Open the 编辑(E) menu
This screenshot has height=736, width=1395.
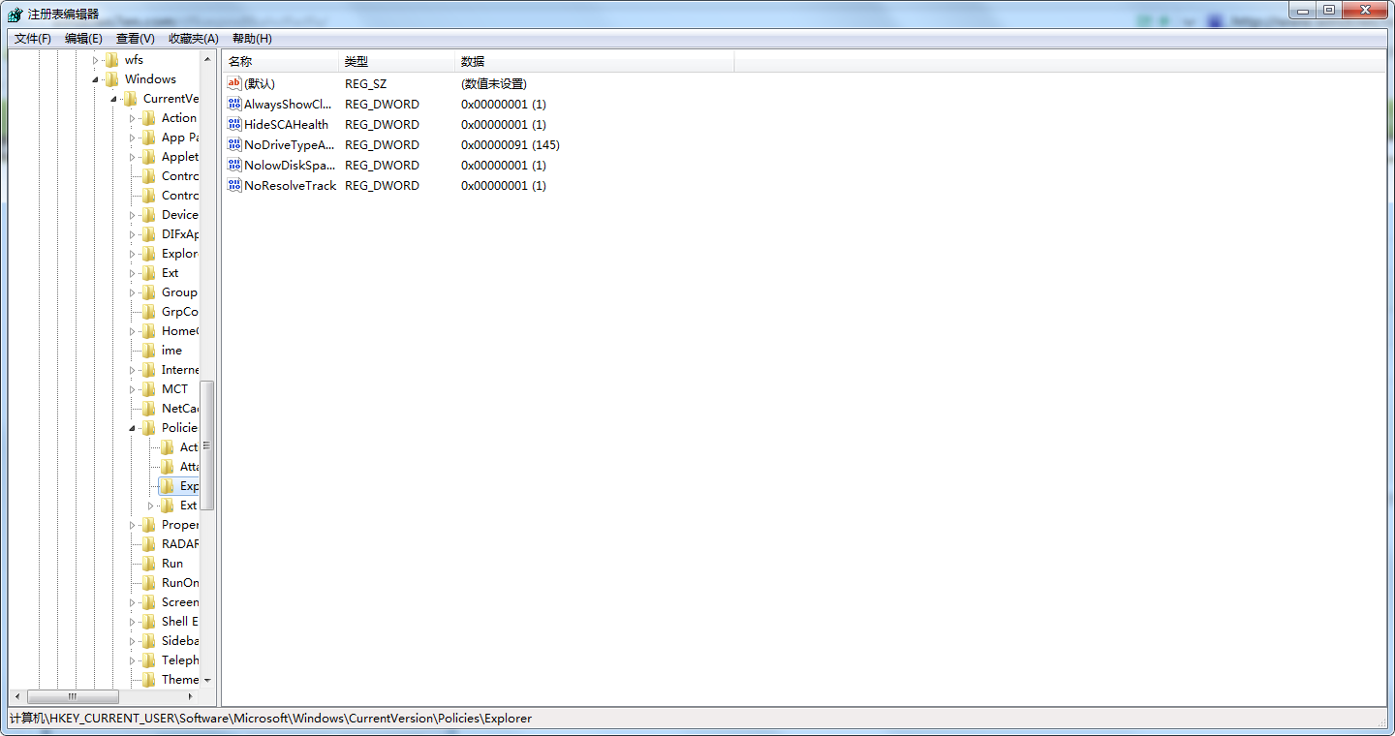click(x=83, y=39)
